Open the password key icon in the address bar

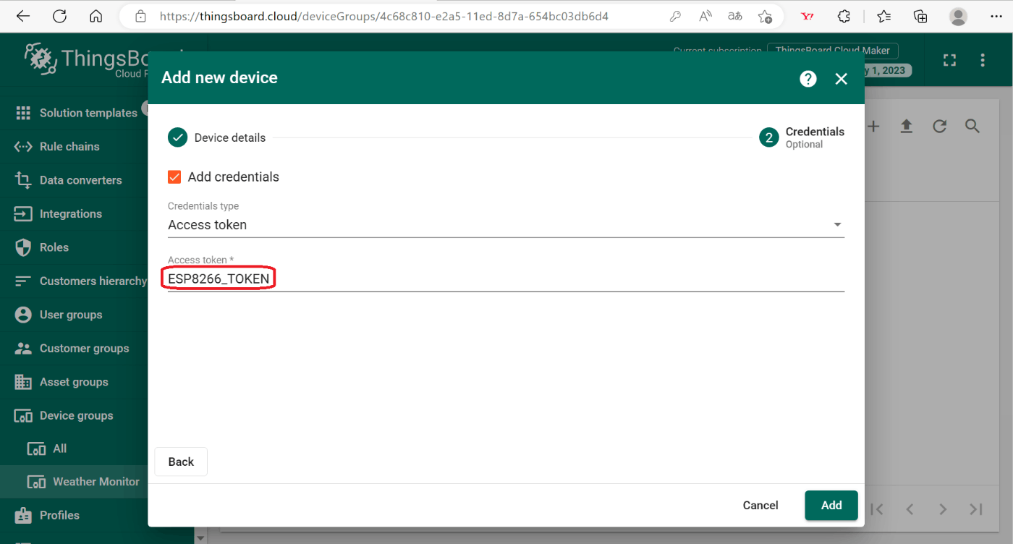click(x=675, y=16)
